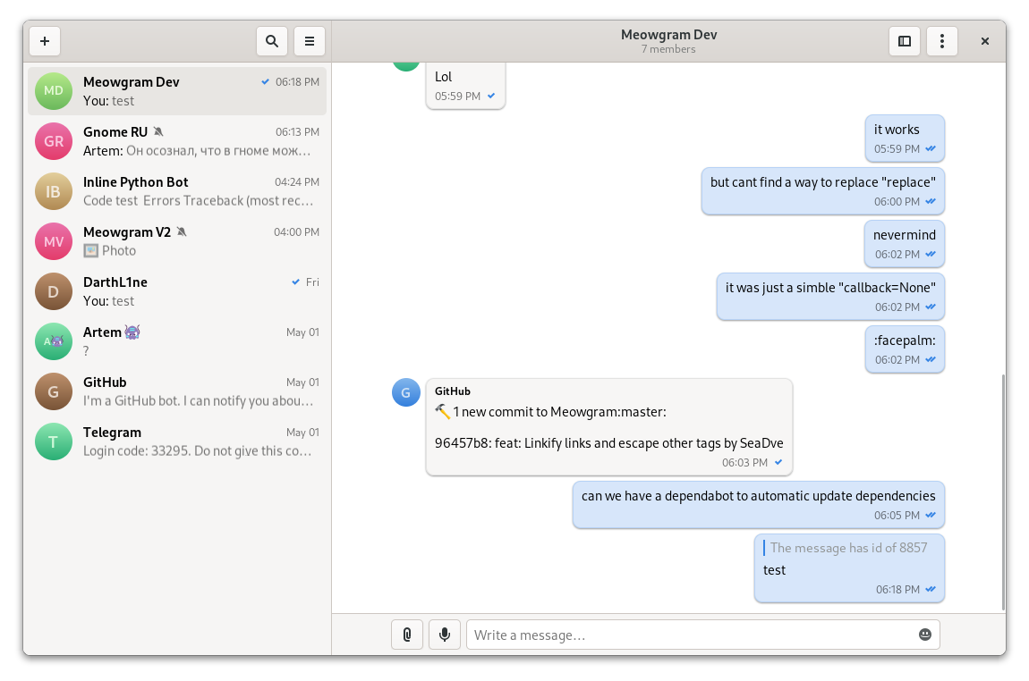Click GitHub sender name in message

point(452,391)
